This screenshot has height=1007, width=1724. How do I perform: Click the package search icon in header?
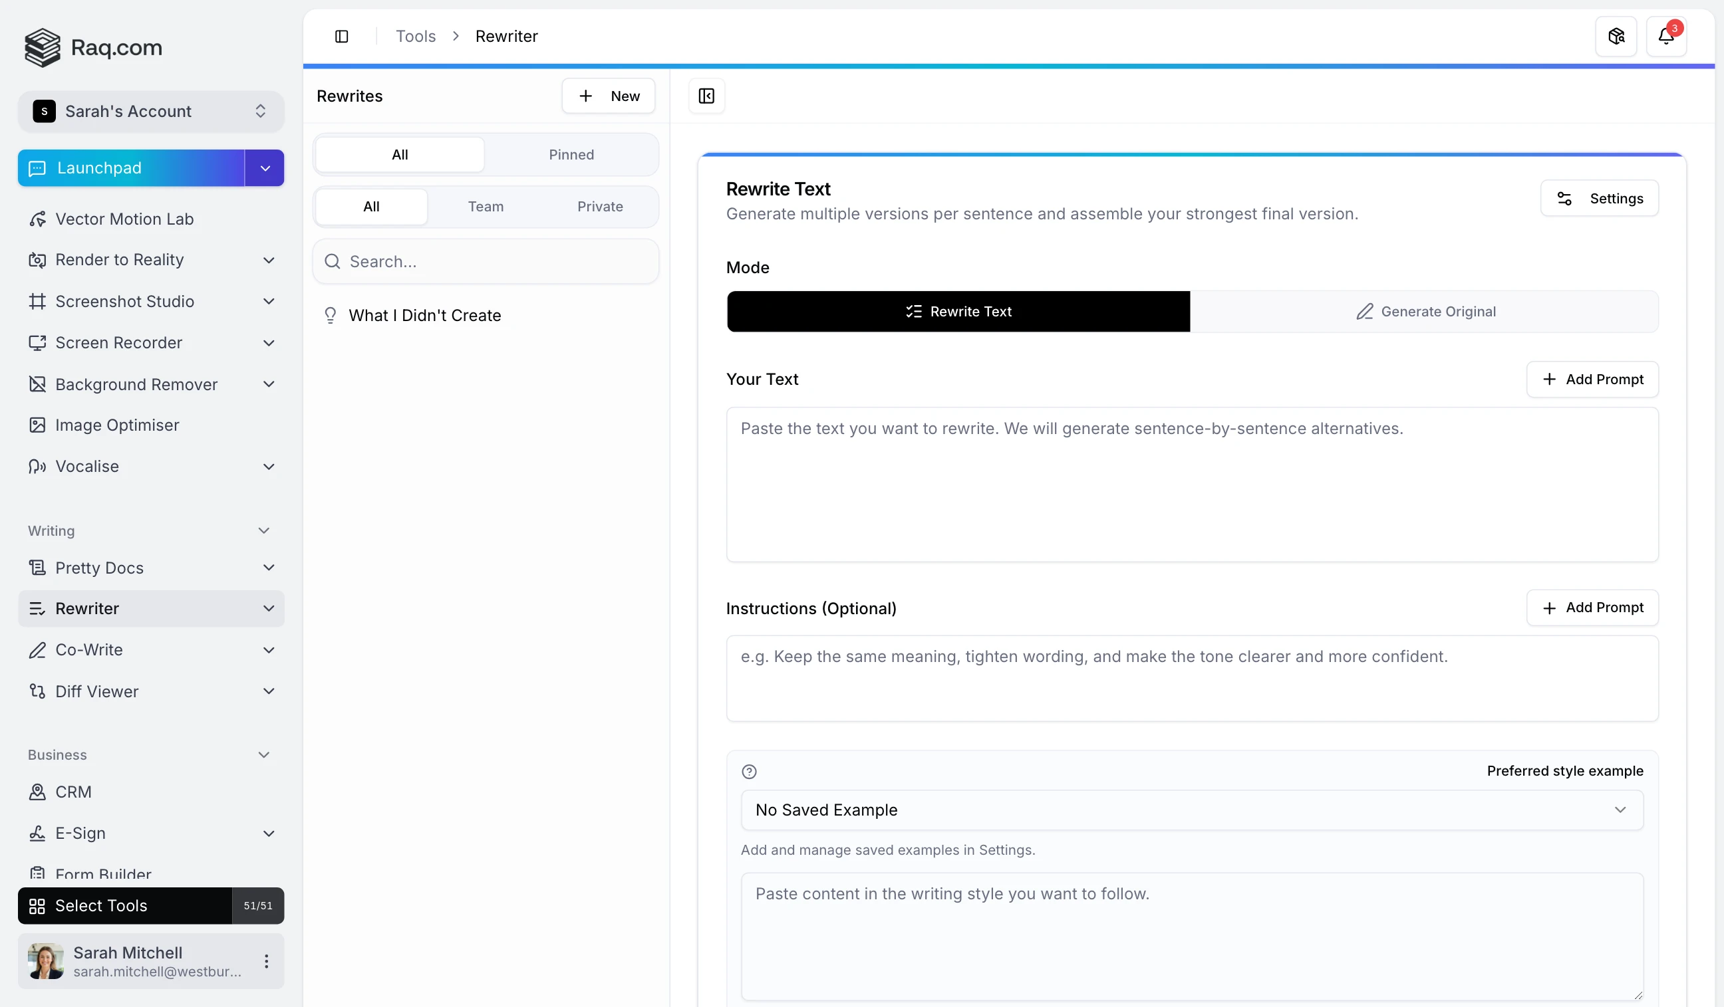[x=1616, y=37]
